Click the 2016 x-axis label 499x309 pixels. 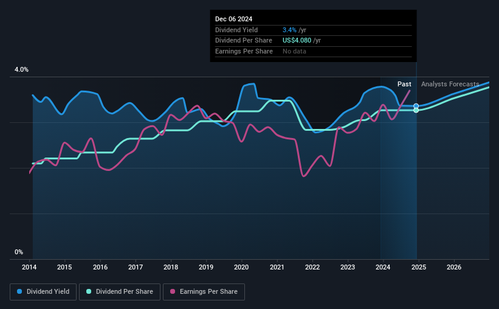tap(100, 267)
